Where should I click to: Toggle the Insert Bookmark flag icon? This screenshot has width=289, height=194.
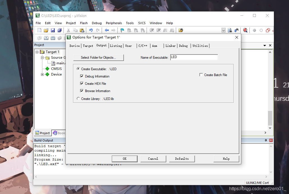(122, 30)
